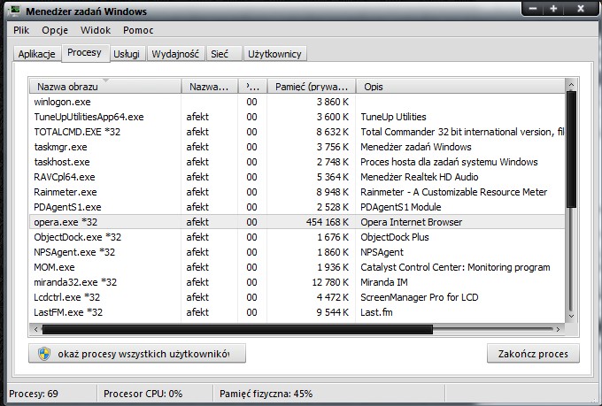
Task: Select the TOTALCMD.EXE *32 process
Action: [78, 132]
